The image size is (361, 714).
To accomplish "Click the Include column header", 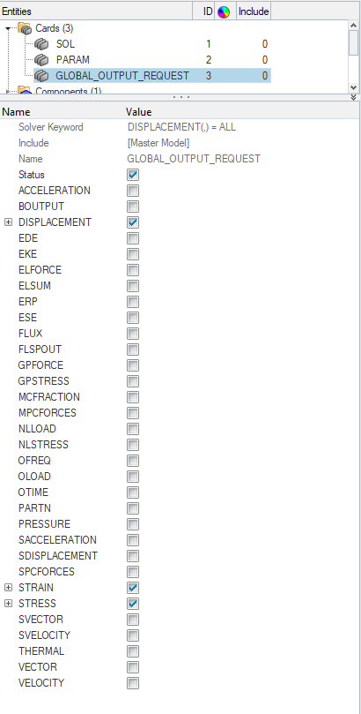I will 254,11.
